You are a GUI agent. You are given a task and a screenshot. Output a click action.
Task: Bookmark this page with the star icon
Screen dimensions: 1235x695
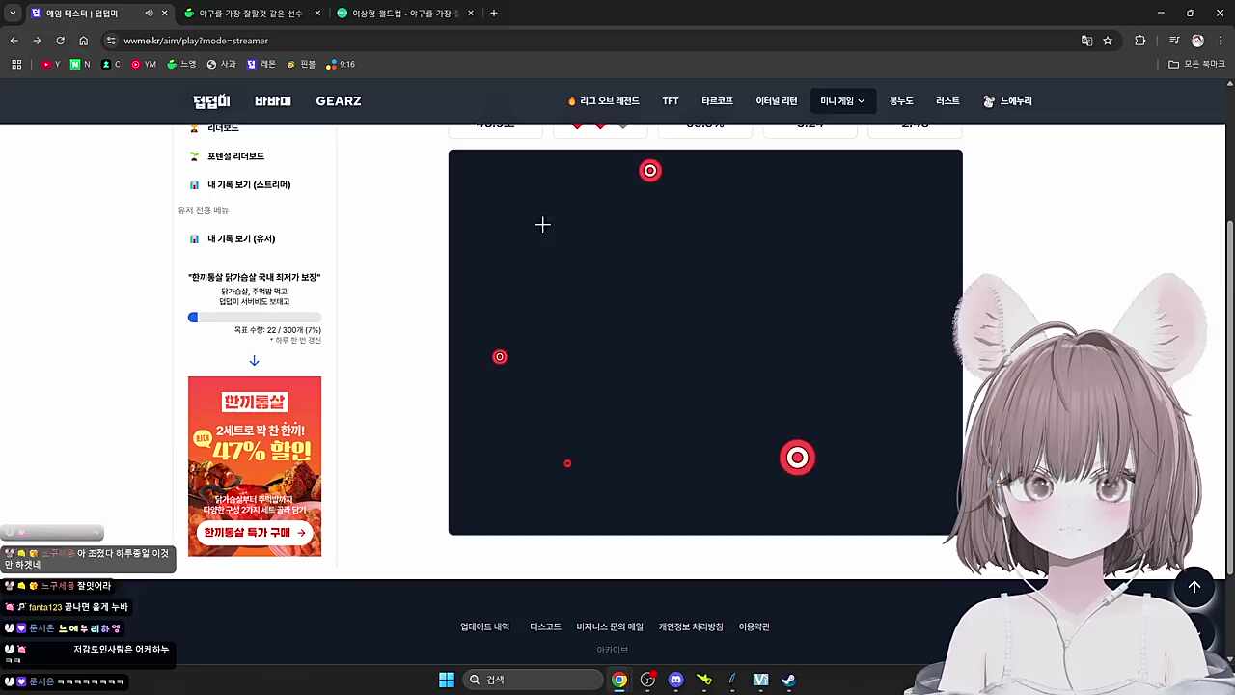(x=1108, y=41)
